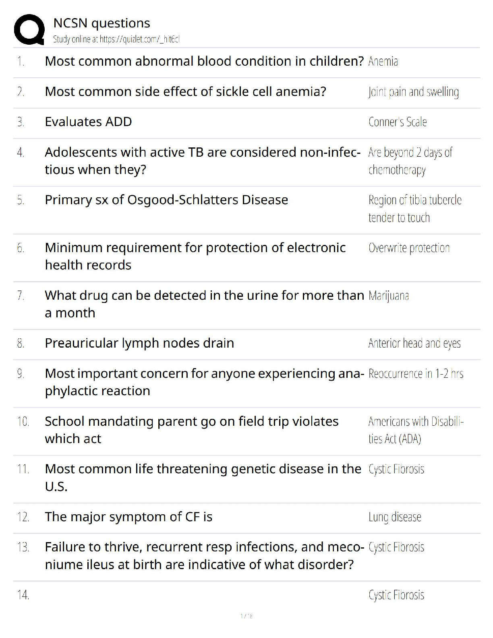This screenshot has width=493, height=638.
Task: Click the sickle cell anemia question
Action: pos(185,92)
